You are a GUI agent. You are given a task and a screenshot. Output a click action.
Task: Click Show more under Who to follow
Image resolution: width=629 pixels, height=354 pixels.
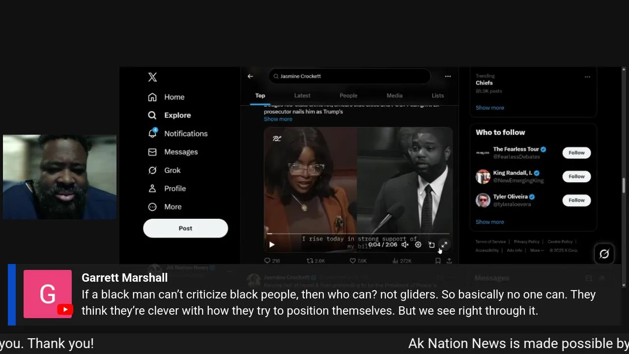489,222
